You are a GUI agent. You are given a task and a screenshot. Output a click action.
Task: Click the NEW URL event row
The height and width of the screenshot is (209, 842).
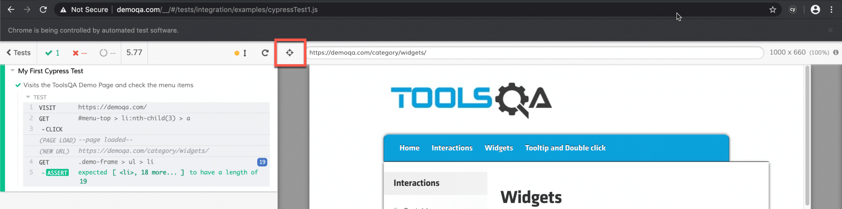(146, 151)
